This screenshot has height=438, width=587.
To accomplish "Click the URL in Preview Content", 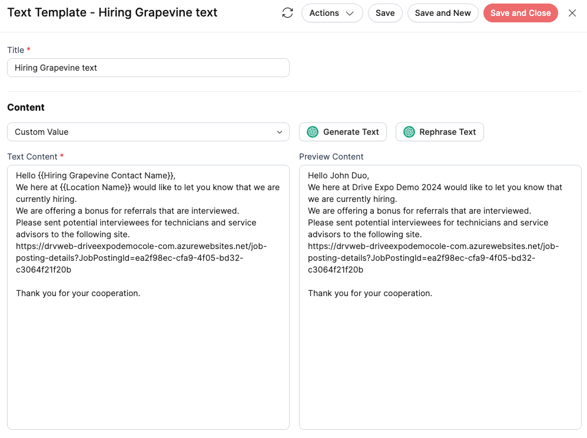I will 433,258.
